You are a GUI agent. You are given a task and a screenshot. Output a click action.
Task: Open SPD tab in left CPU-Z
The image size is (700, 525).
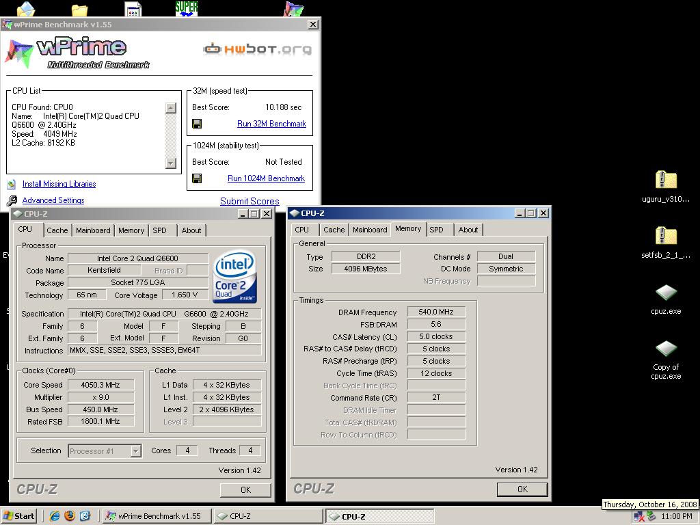pyautogui.click(x=159, y=230)
